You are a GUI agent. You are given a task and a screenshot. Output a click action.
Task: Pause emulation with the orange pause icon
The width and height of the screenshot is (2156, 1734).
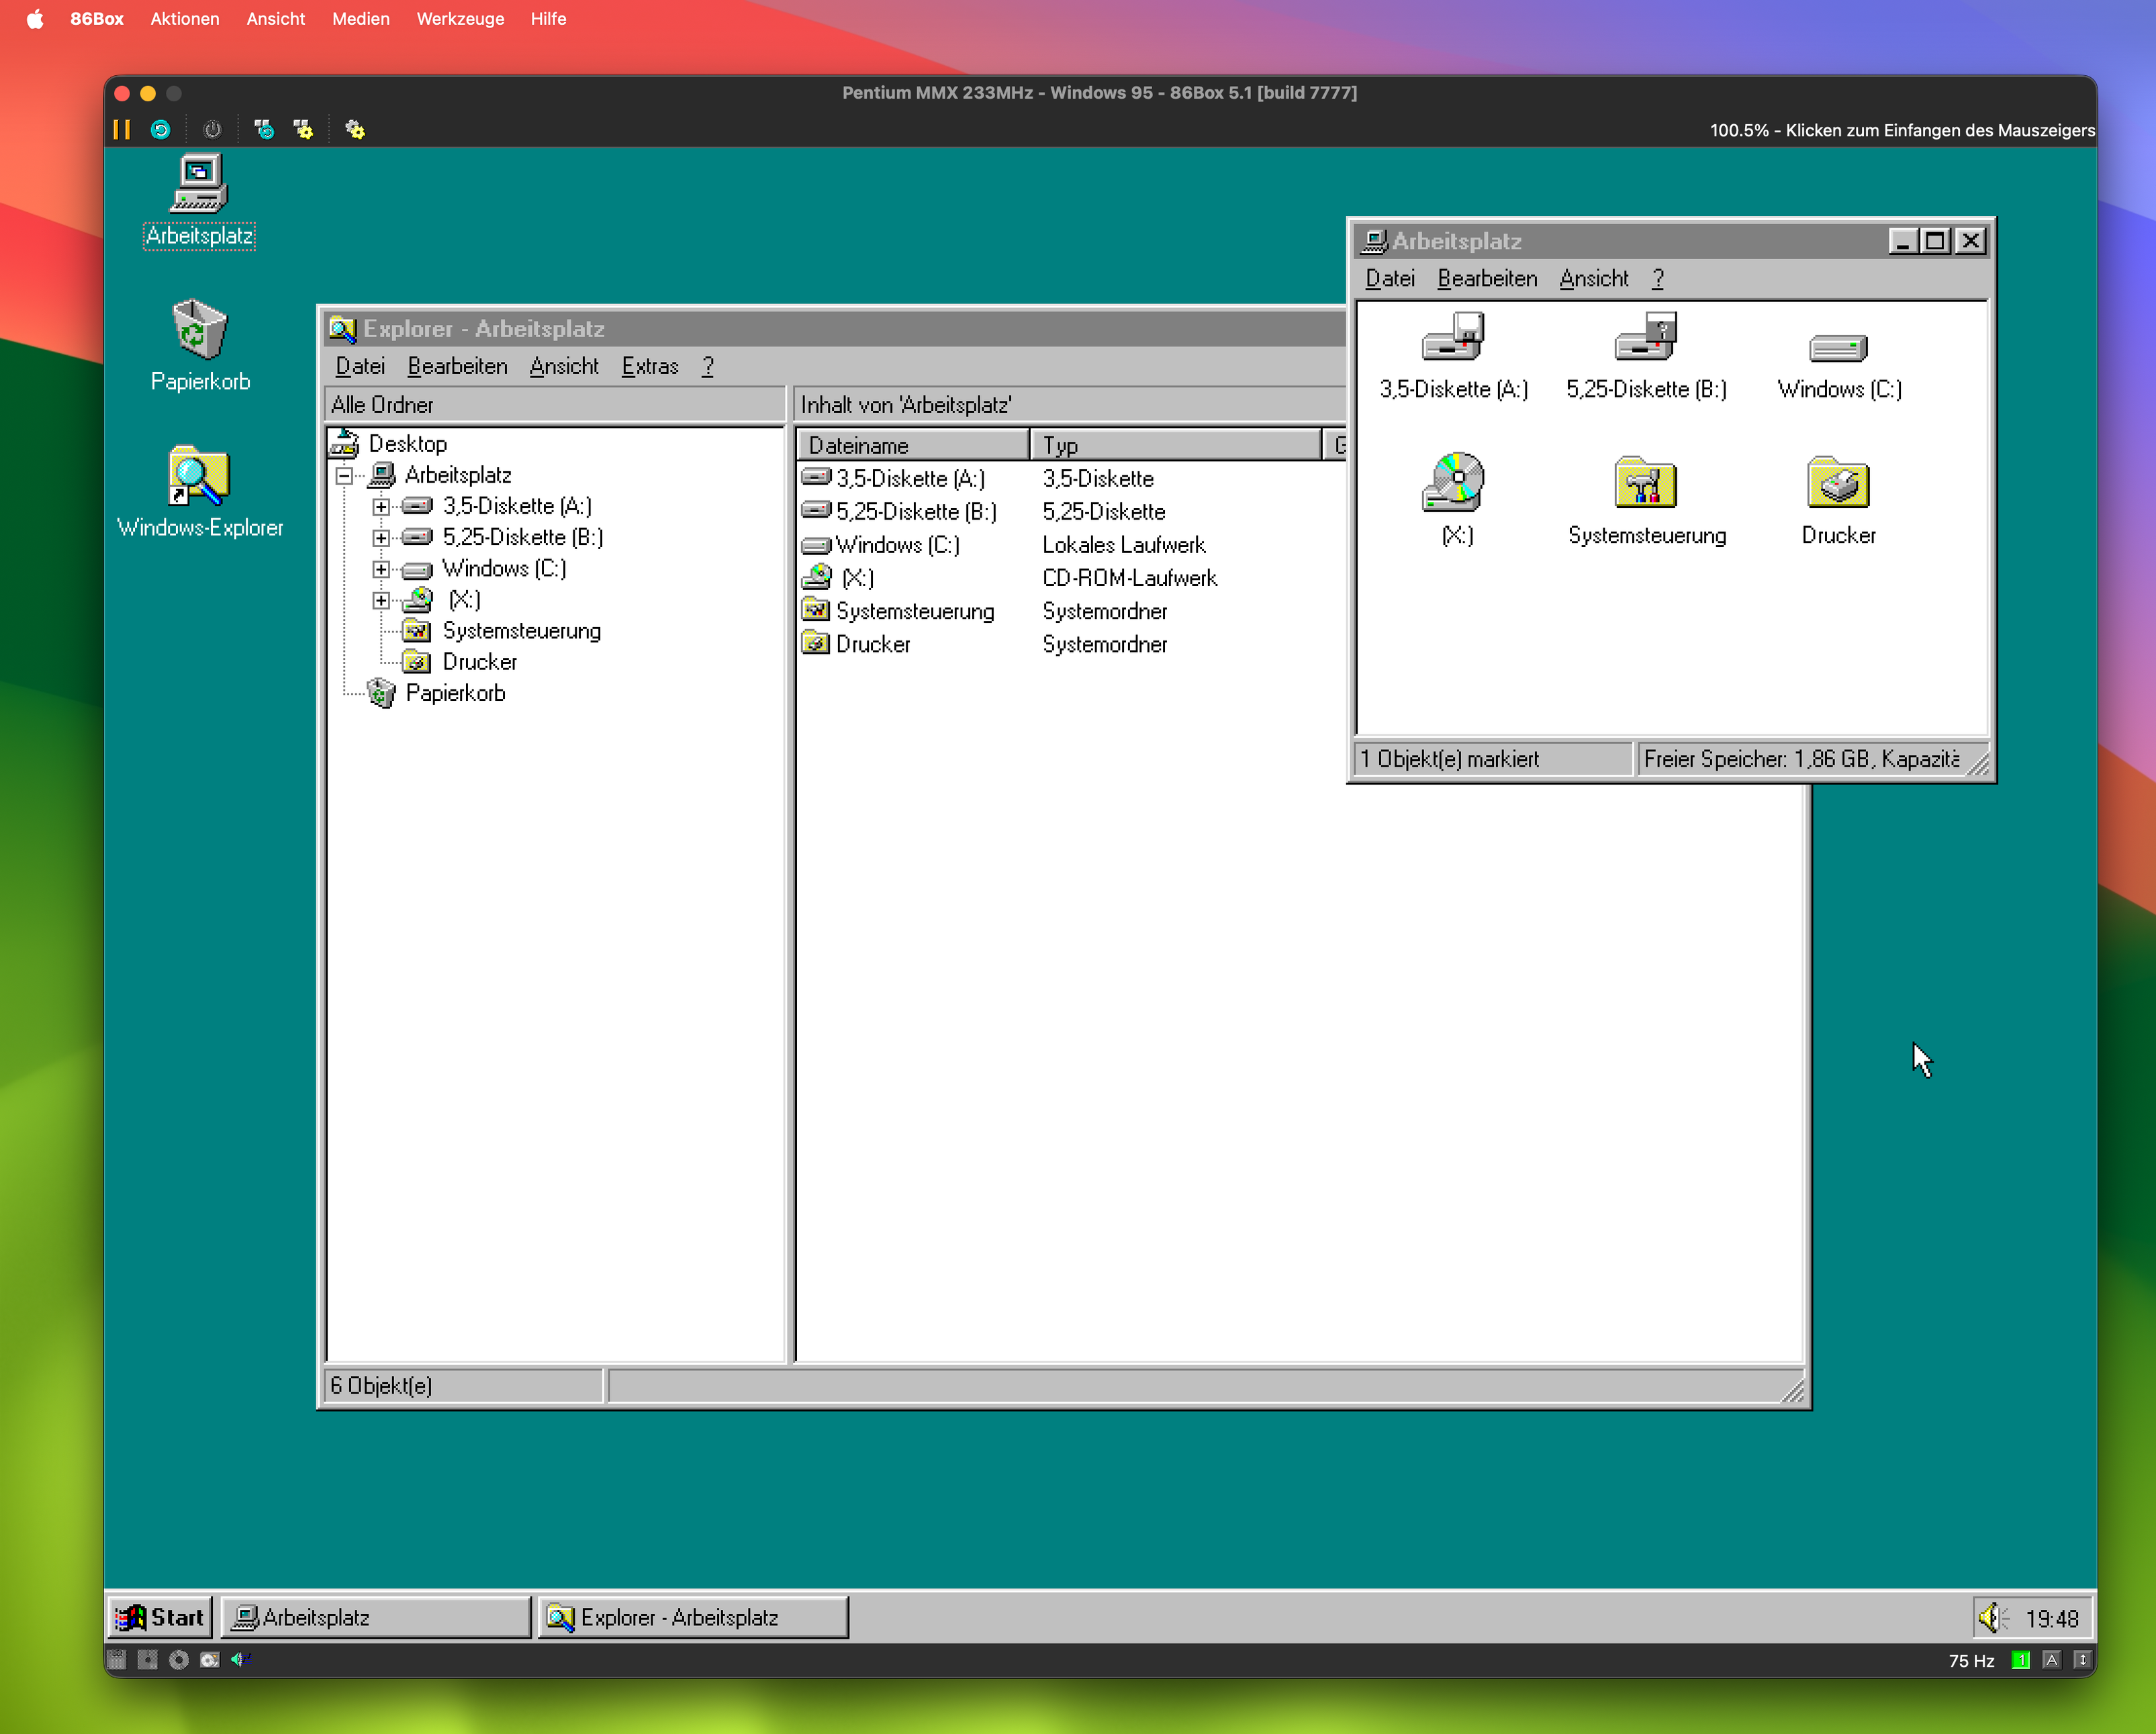[121, 129]
